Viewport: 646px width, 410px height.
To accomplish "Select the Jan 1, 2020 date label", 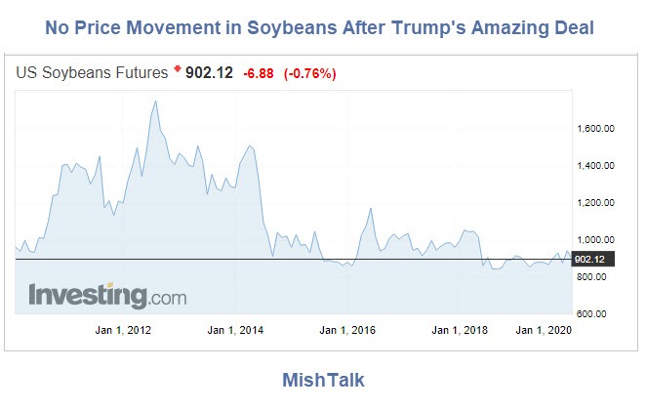I will pos(543,330).
